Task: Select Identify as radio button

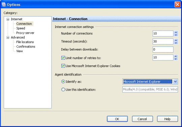Action: click(63, 82)
